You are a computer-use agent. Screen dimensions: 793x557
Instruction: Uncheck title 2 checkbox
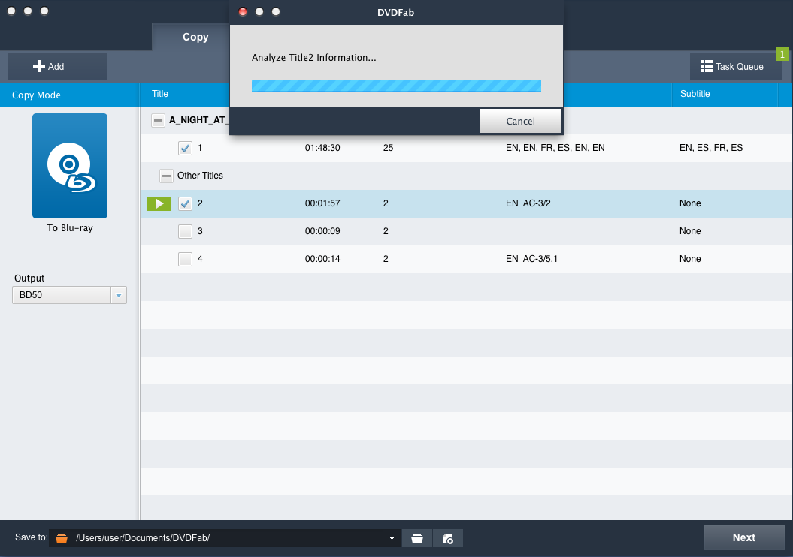[x=185, y=203]
